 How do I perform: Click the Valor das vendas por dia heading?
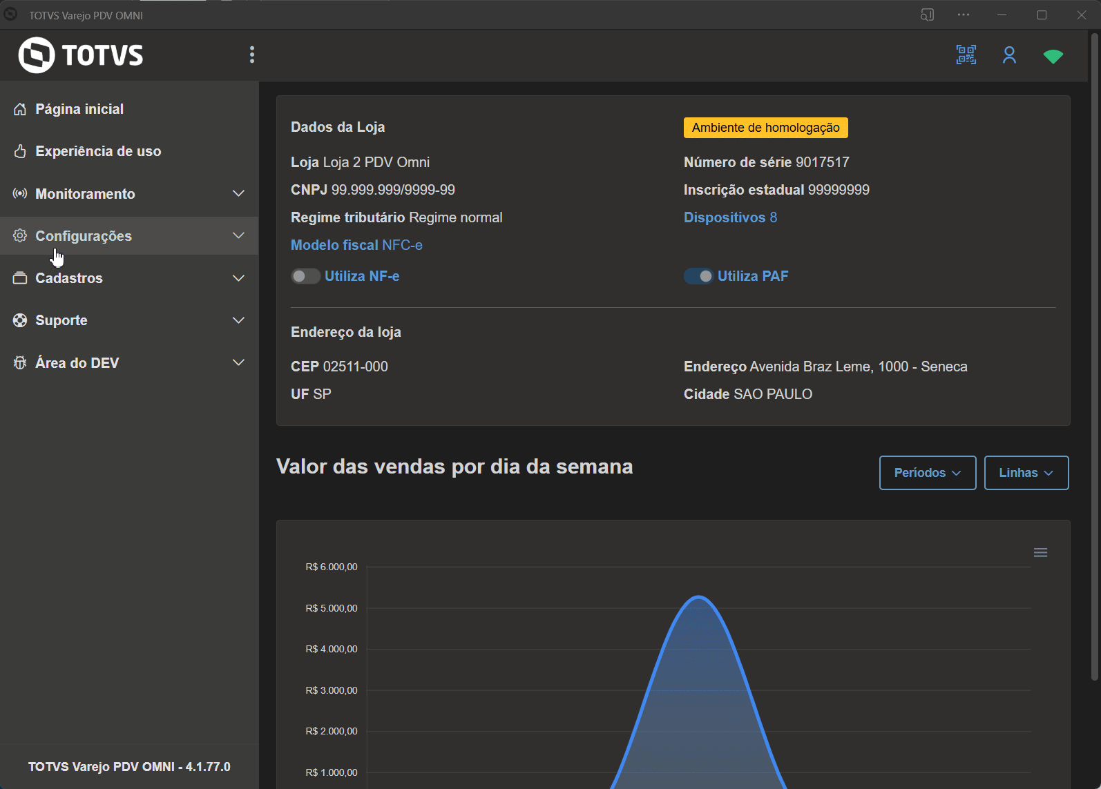454,467
